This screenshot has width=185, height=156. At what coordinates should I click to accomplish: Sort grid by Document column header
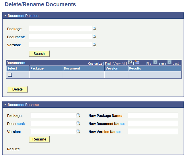(72, 68)
